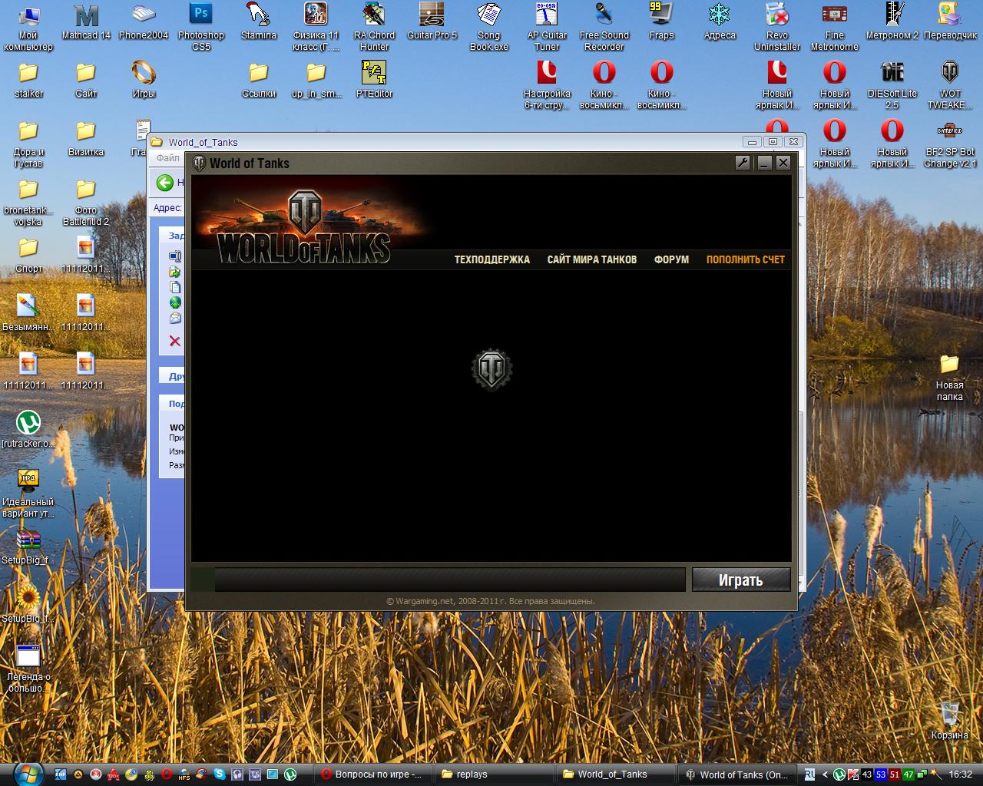Image resolution: width=983 pixels, height=786 pixels.
Task: Select the Игры ring icon on desktop
Action: pos(144,81)
